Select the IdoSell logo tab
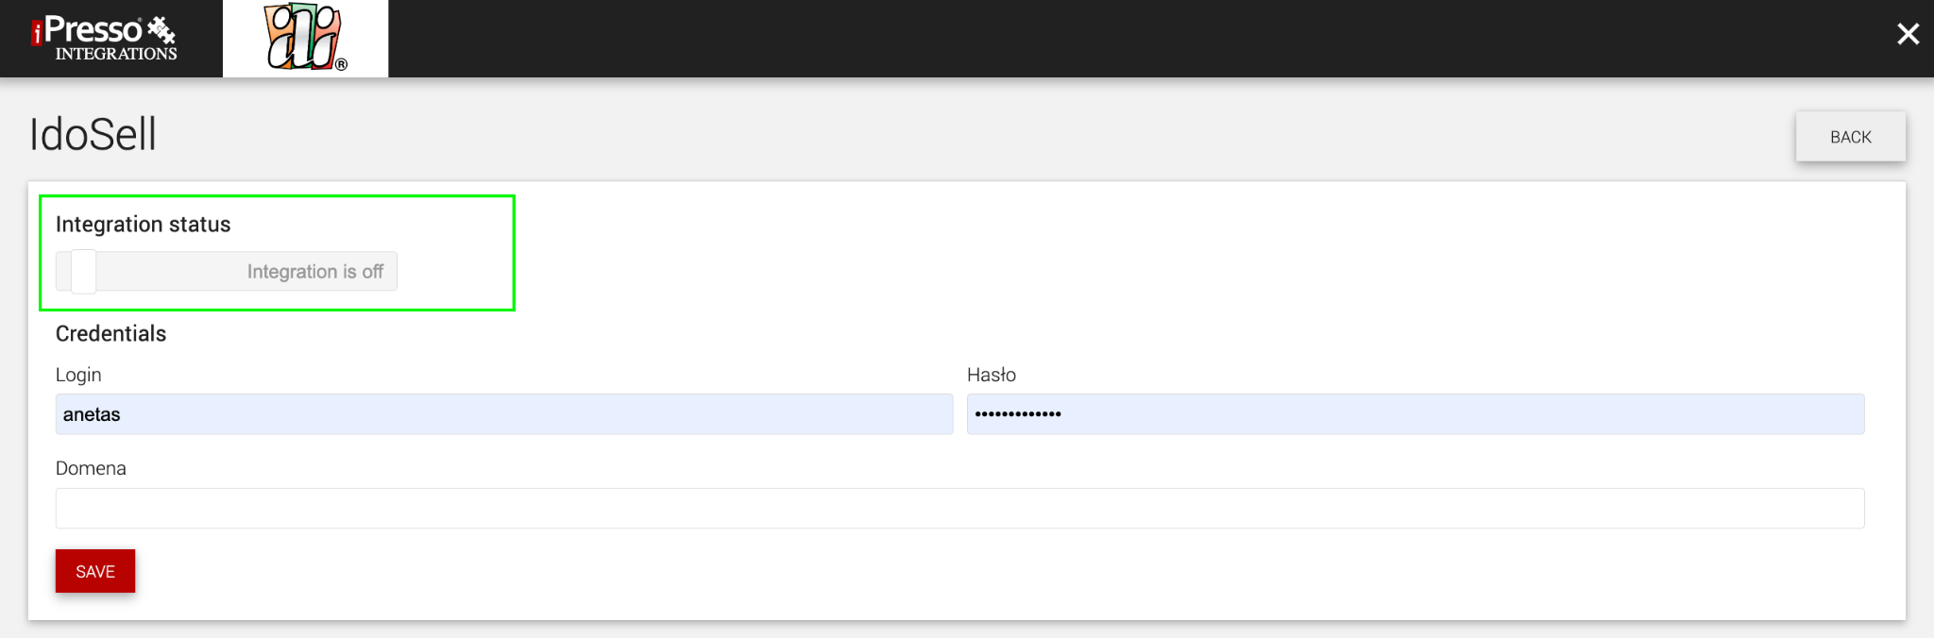 pyautogui.click(x=305, y=39)
